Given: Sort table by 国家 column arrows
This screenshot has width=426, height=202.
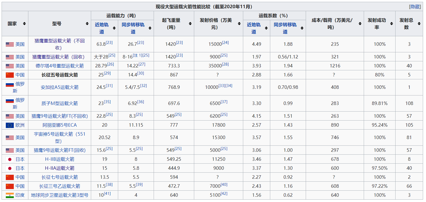Looking at the screenshot, I should pos(24,24).
